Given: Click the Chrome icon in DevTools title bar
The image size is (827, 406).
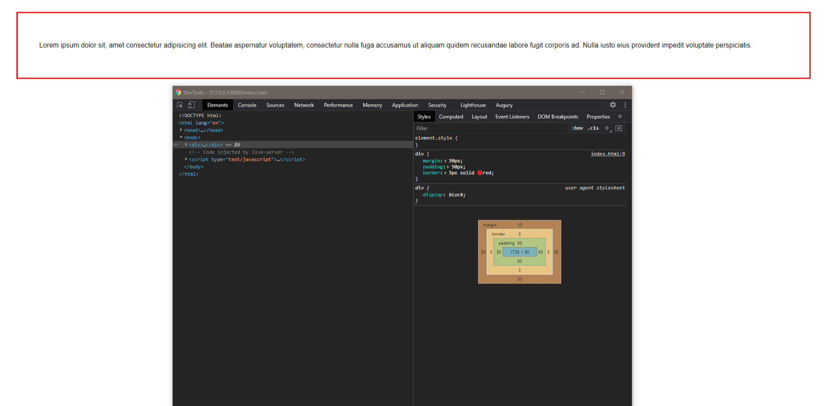Looking at the screenshot, I should 178,92.
